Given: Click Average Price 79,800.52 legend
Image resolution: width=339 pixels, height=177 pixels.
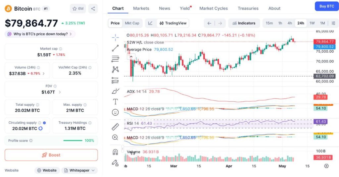Looking at the screenshot, I should coord(150,49).
